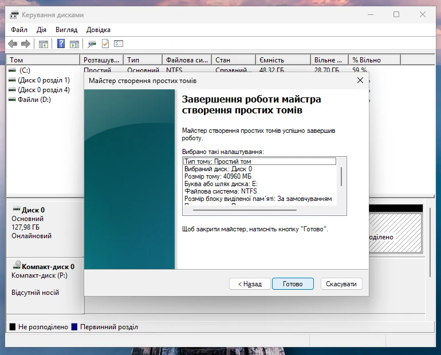Close the Керування дисками window
The width and height of the screenshot is (441, 355).
tap(423, 15)
